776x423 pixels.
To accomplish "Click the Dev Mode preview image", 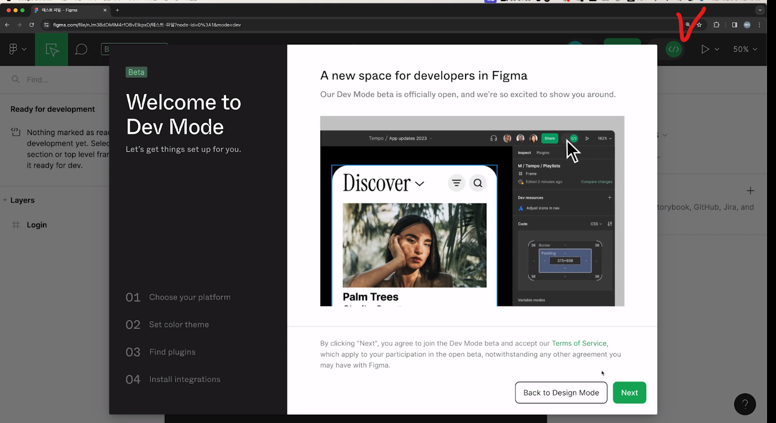I will (x=472, y=211).
